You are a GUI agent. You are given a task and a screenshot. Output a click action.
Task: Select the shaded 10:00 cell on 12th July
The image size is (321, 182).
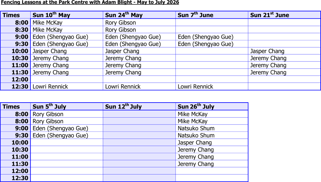coord(139,142)
